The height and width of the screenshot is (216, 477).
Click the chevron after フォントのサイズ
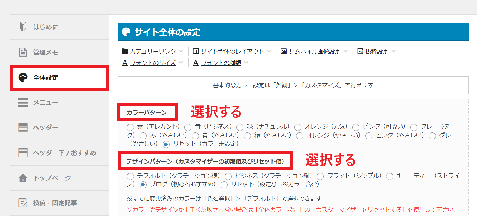[181, 63]
